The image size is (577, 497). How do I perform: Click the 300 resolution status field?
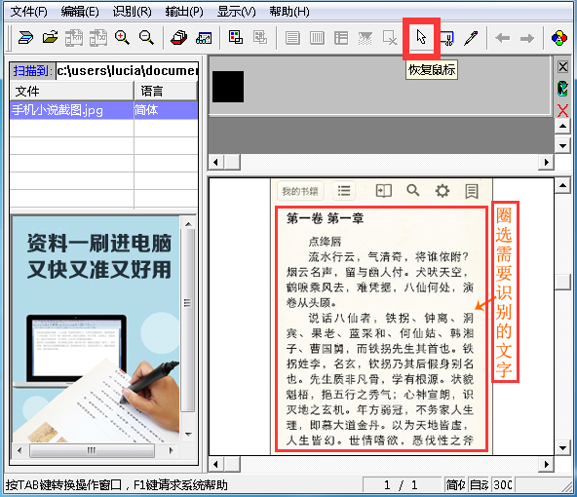503,485
